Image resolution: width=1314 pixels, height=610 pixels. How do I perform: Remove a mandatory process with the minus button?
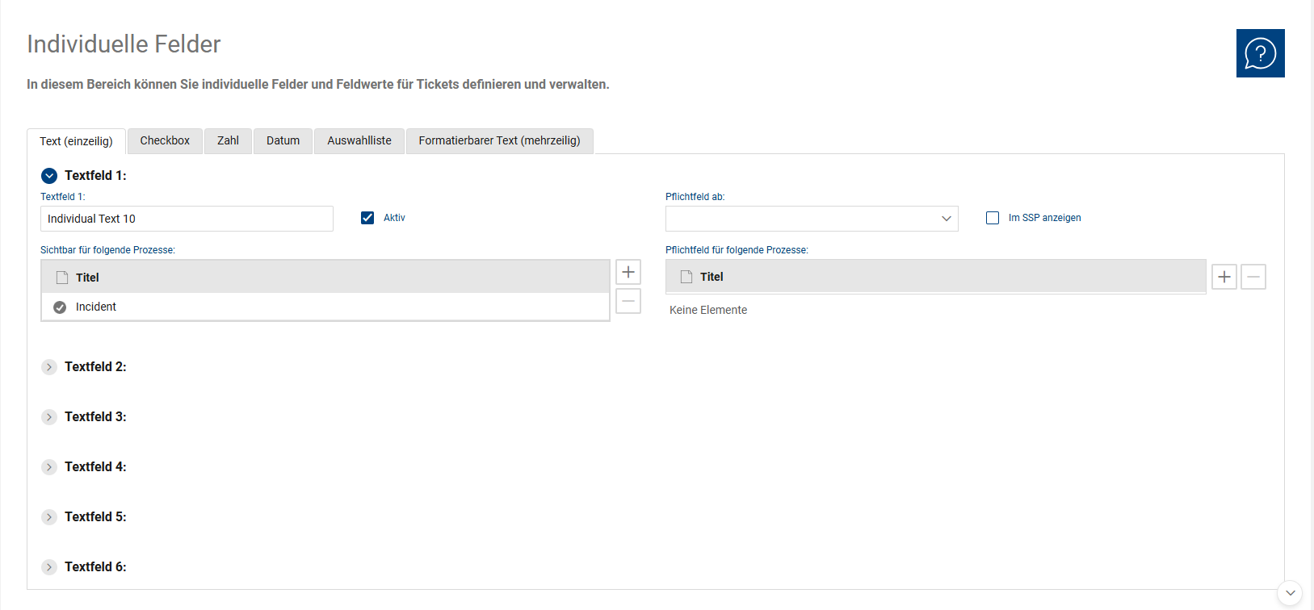click(x=1253, y=277)
